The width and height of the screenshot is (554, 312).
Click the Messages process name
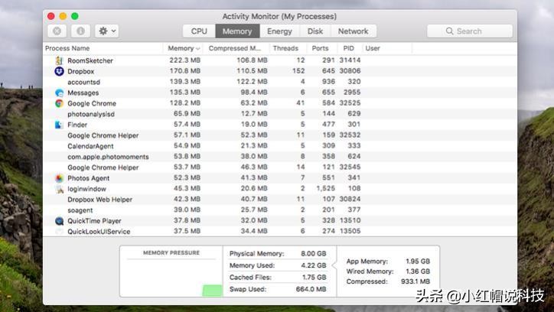(x=83, y=93)
